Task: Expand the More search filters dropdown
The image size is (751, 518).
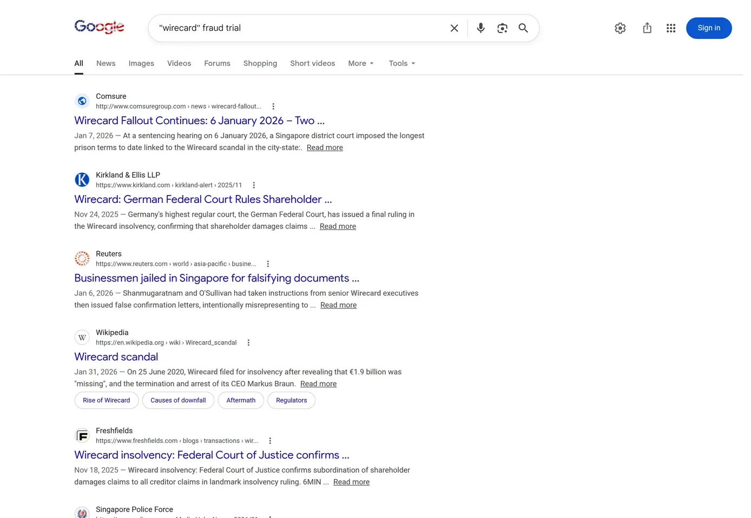Action: [x=361, y=63]
